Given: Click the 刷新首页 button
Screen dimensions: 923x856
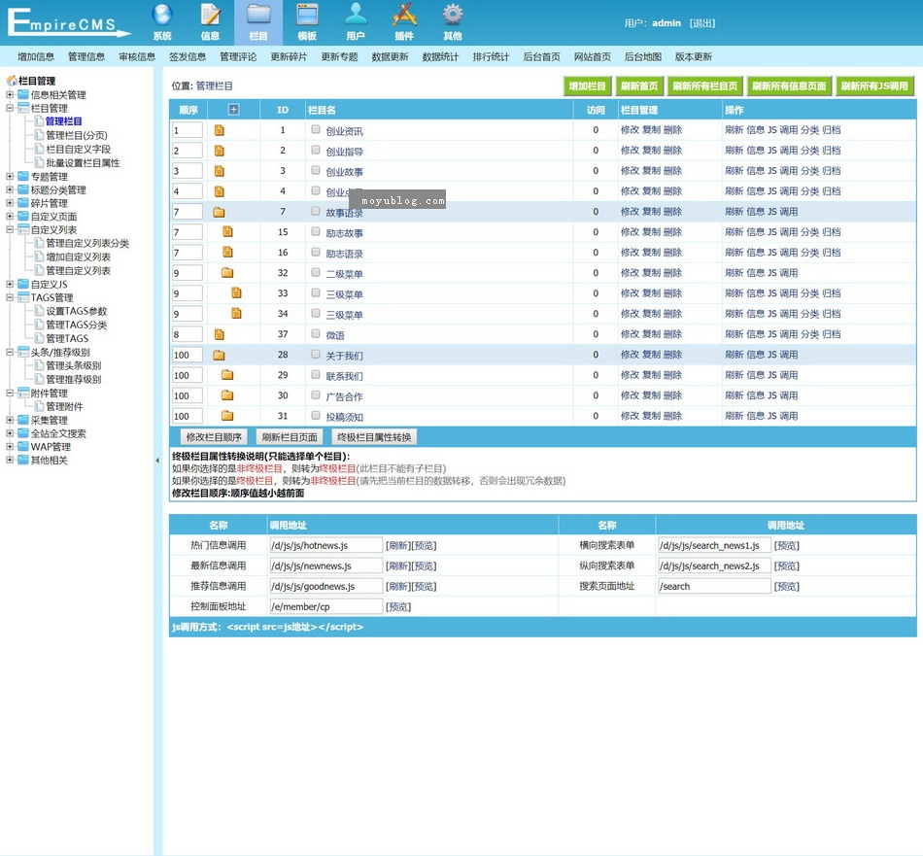Looking at the screenshot, I should [639, 86].
